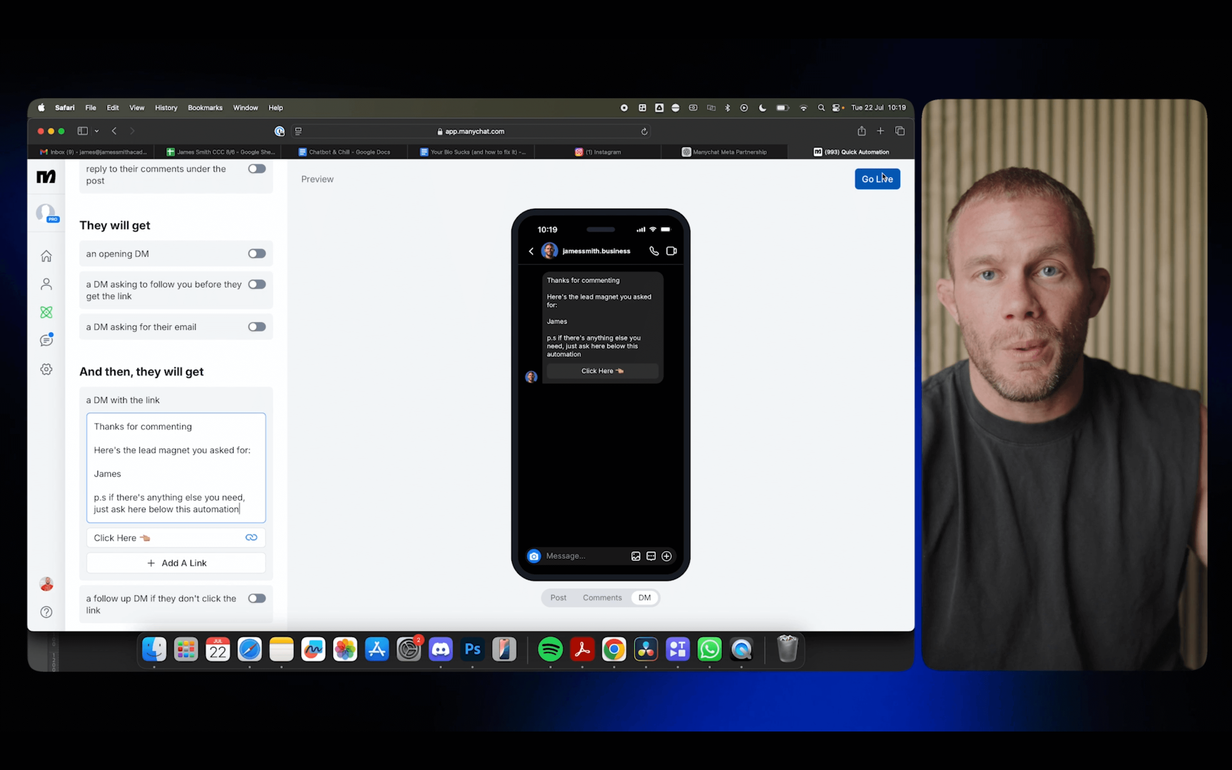Click Click Here button in phone preview
The image size is (1232, 770).
[x=602, y=371]
